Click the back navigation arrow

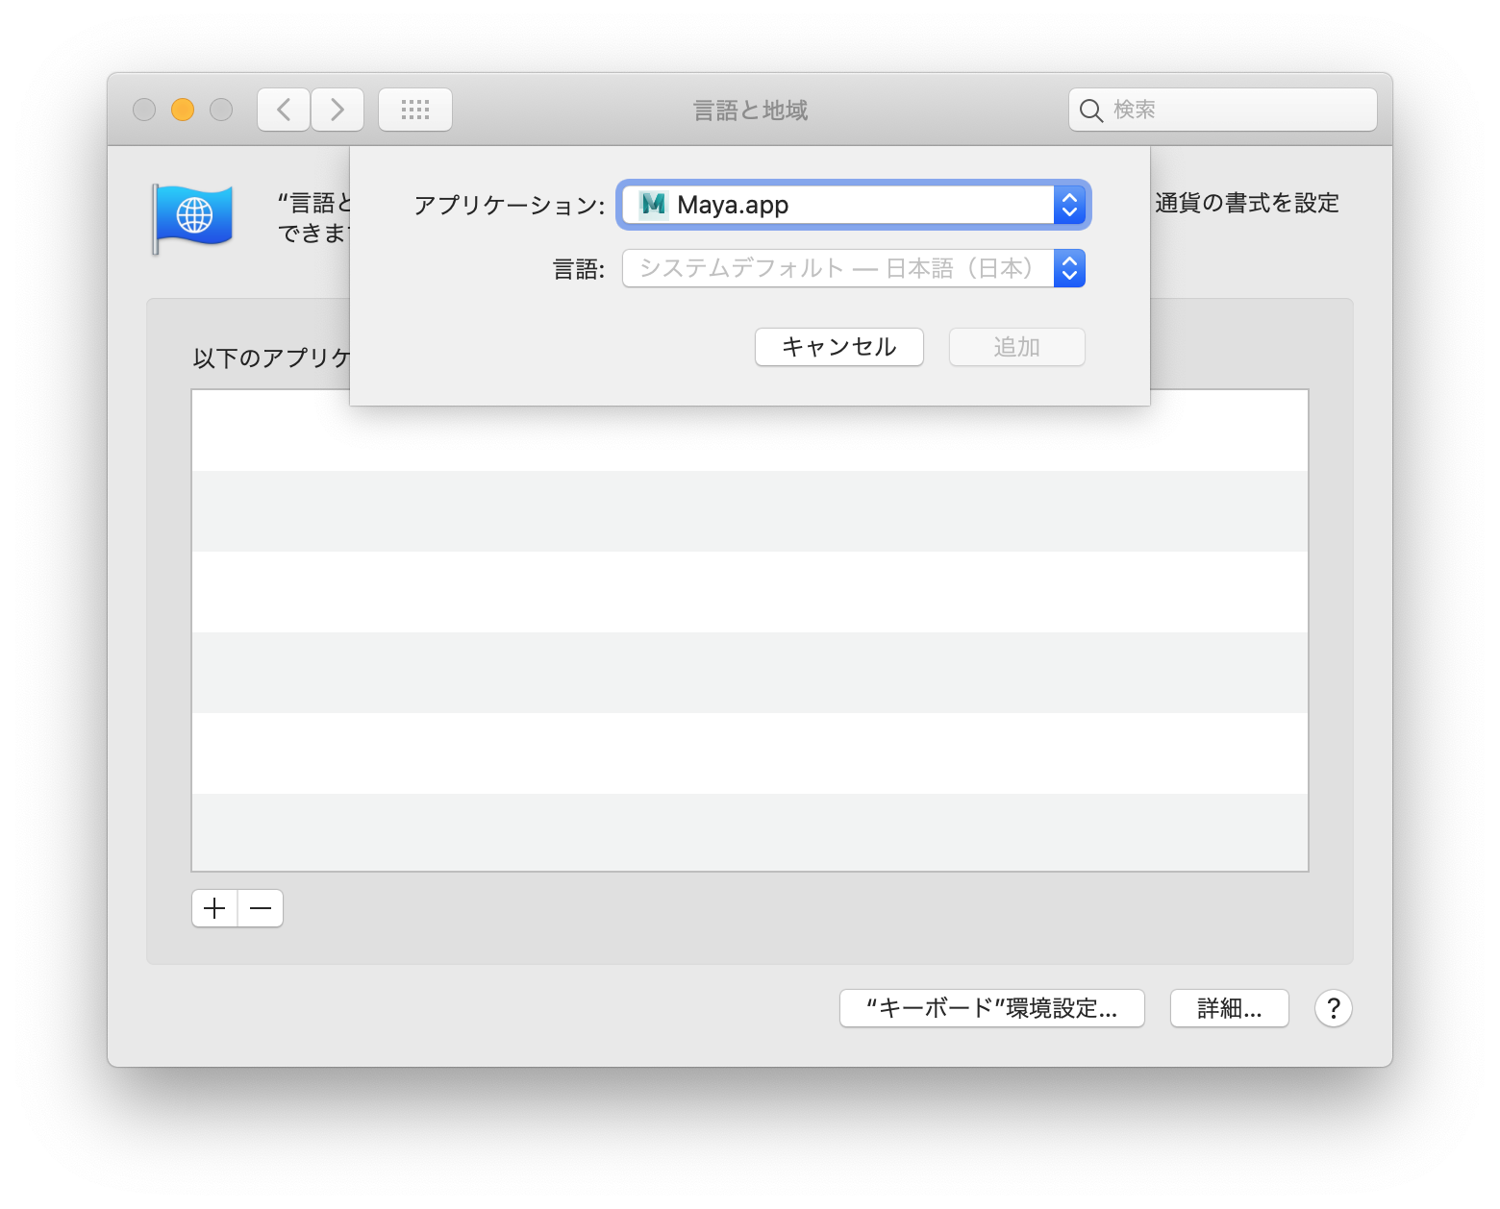pos(284,110)
